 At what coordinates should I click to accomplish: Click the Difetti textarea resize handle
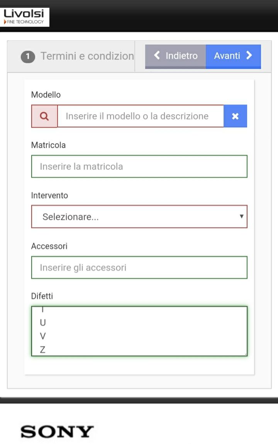[x=245, y=354]
